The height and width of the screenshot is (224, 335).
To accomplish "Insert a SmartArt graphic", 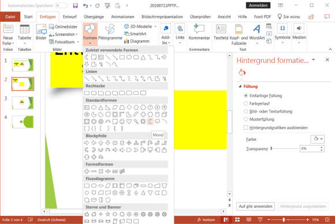I will (x=136, y=33).
